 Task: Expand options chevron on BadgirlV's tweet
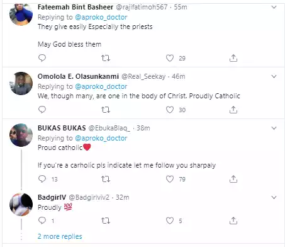(274, 197)
